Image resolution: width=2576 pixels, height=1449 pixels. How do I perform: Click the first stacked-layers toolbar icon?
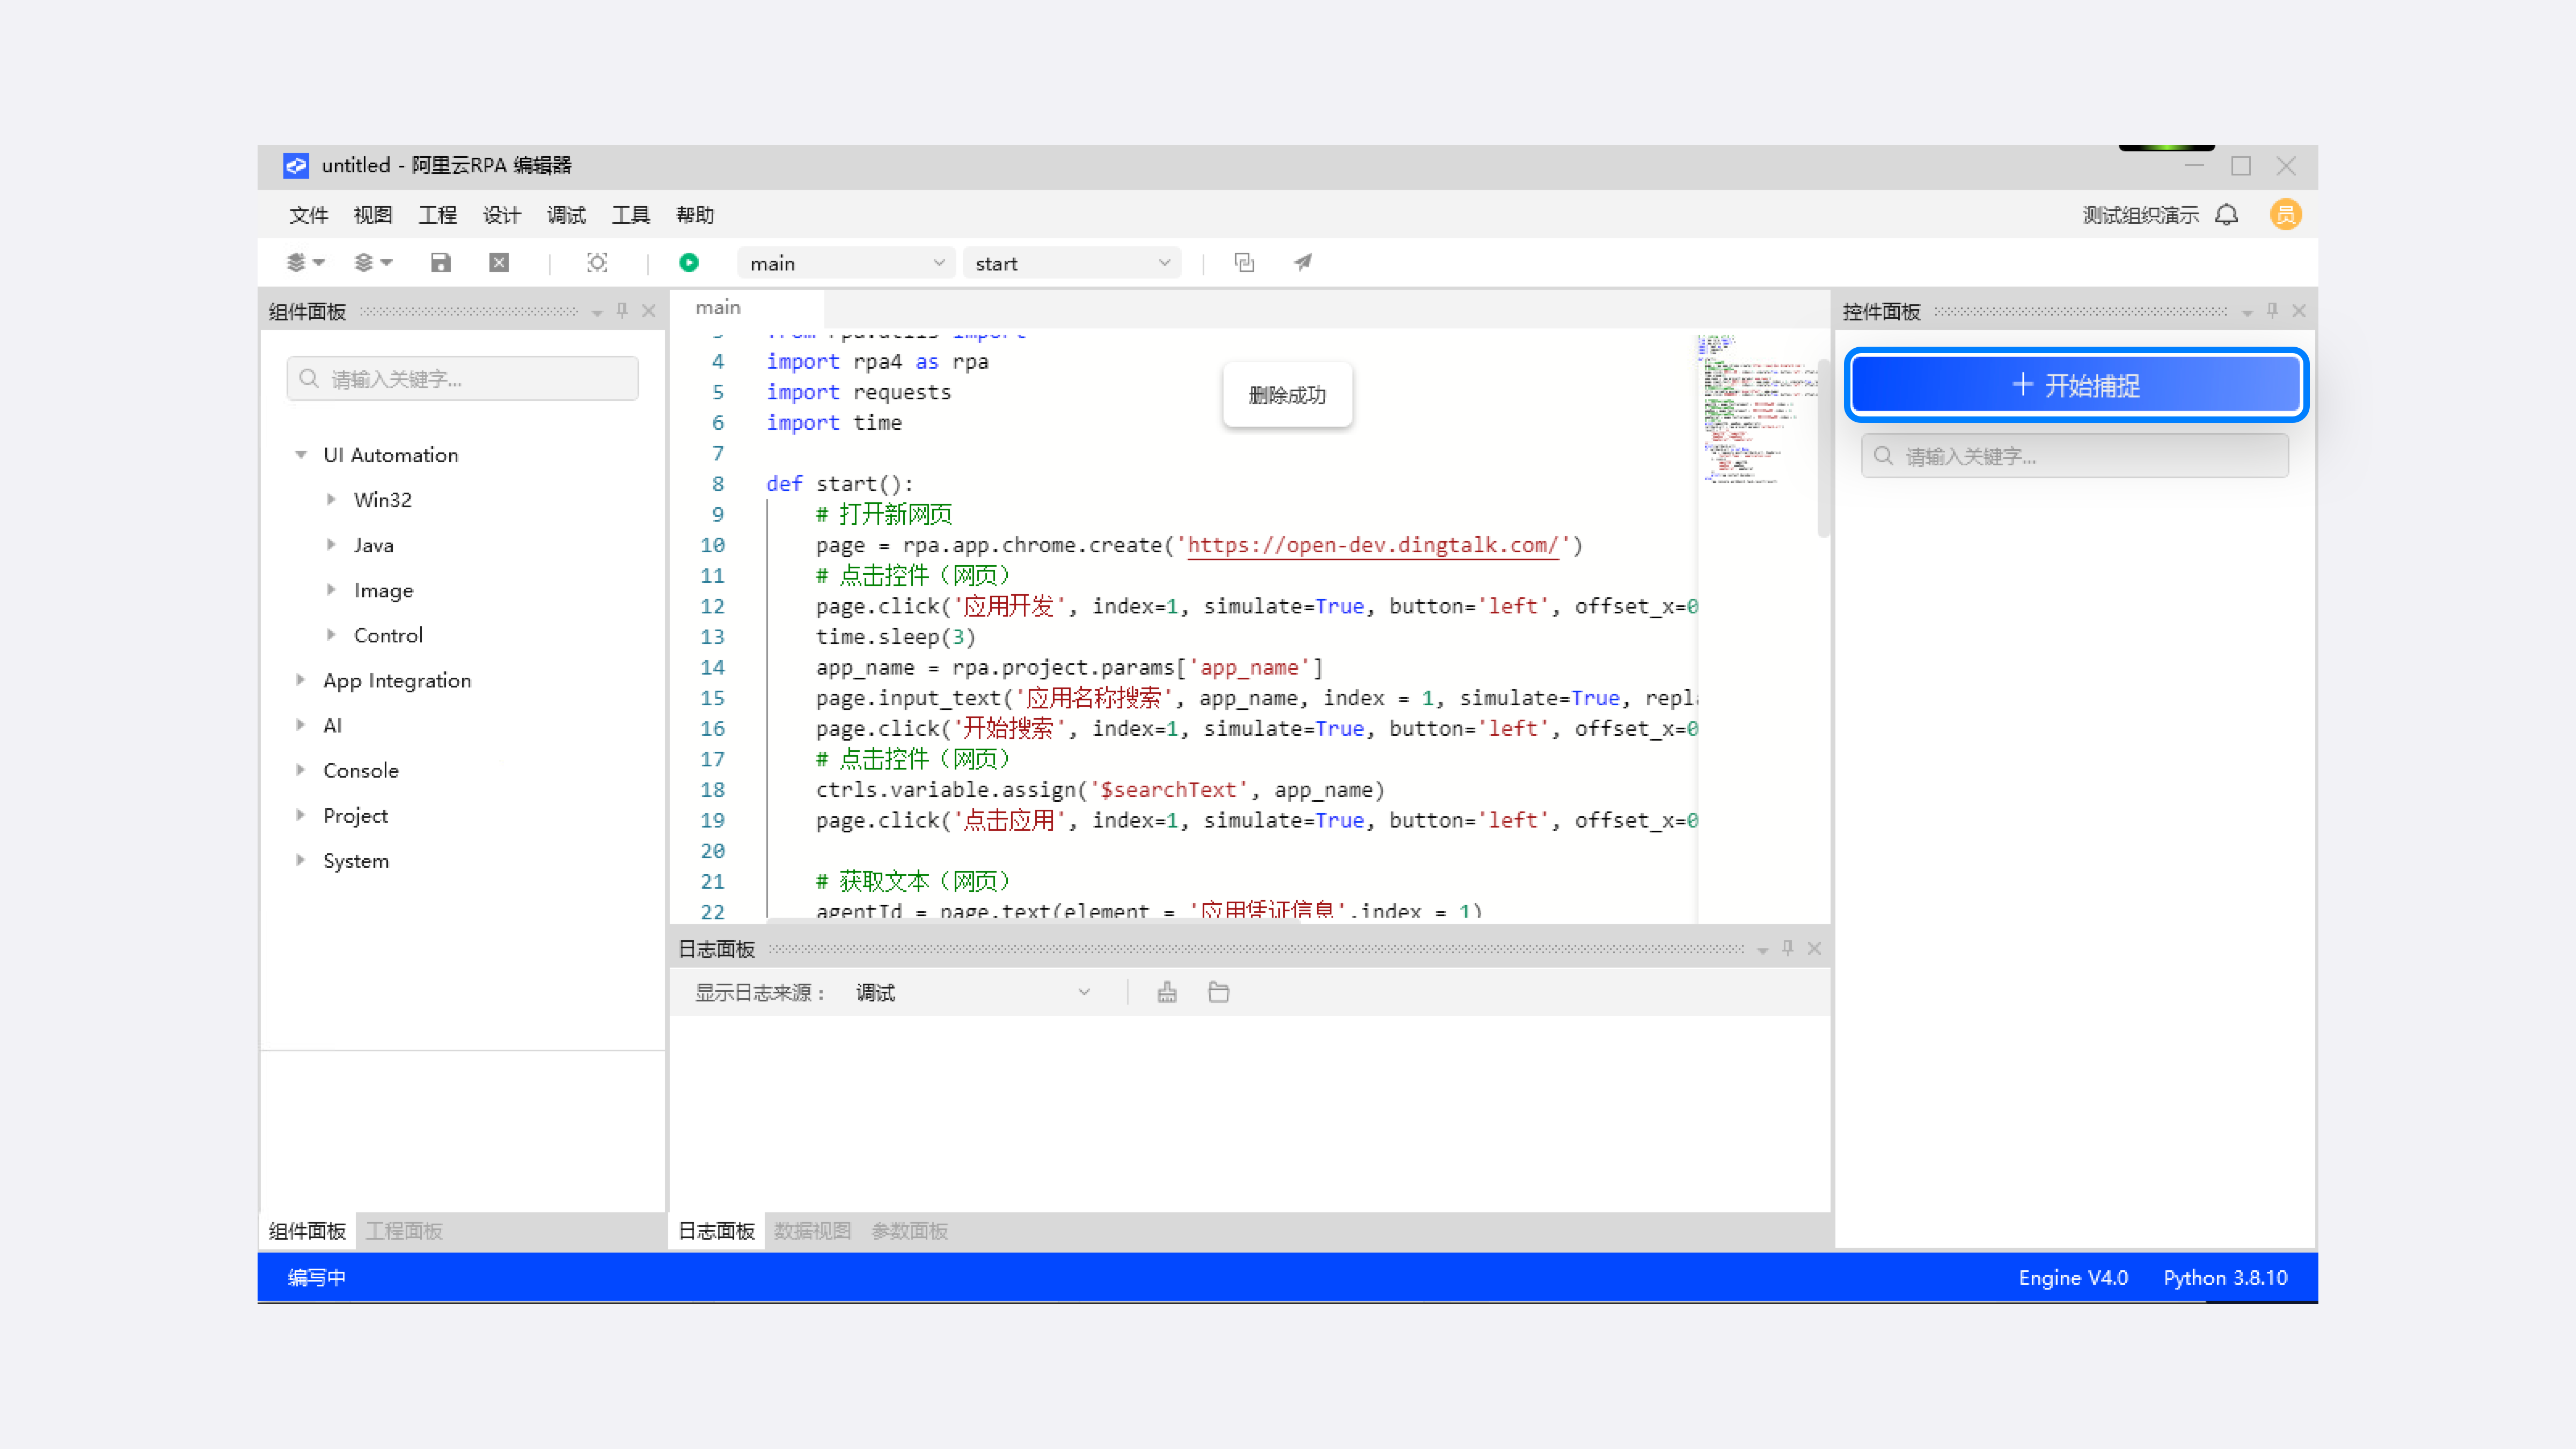[306, 263]
